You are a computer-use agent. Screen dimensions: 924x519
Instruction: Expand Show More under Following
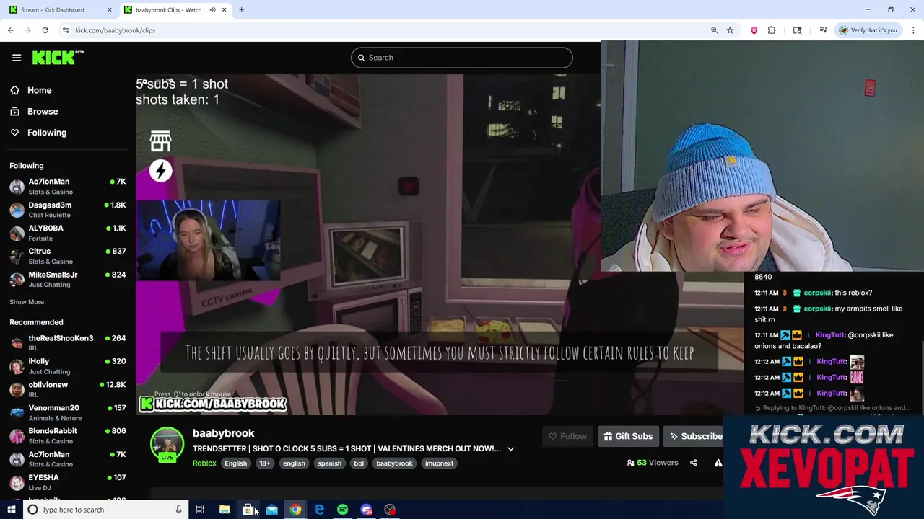[x=27, y=302]
